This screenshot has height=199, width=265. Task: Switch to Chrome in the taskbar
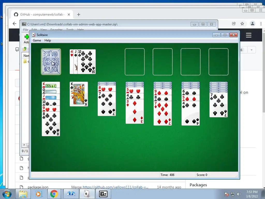(x=54, y=194)
